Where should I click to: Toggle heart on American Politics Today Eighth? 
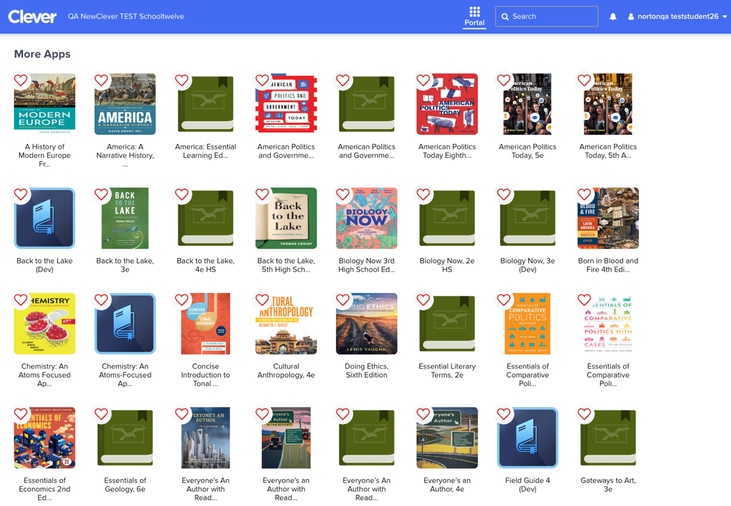point(423,80)
